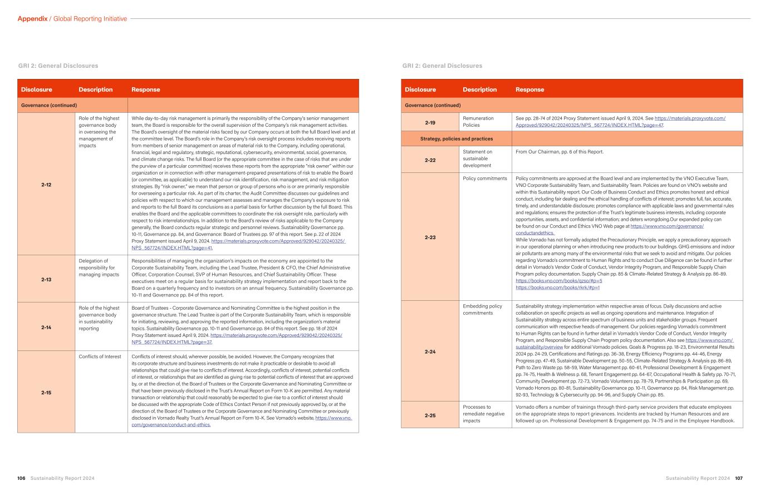Click the Embedding policy commitments description
Viewport: 760px width, 491px height.
coord(482,309)
